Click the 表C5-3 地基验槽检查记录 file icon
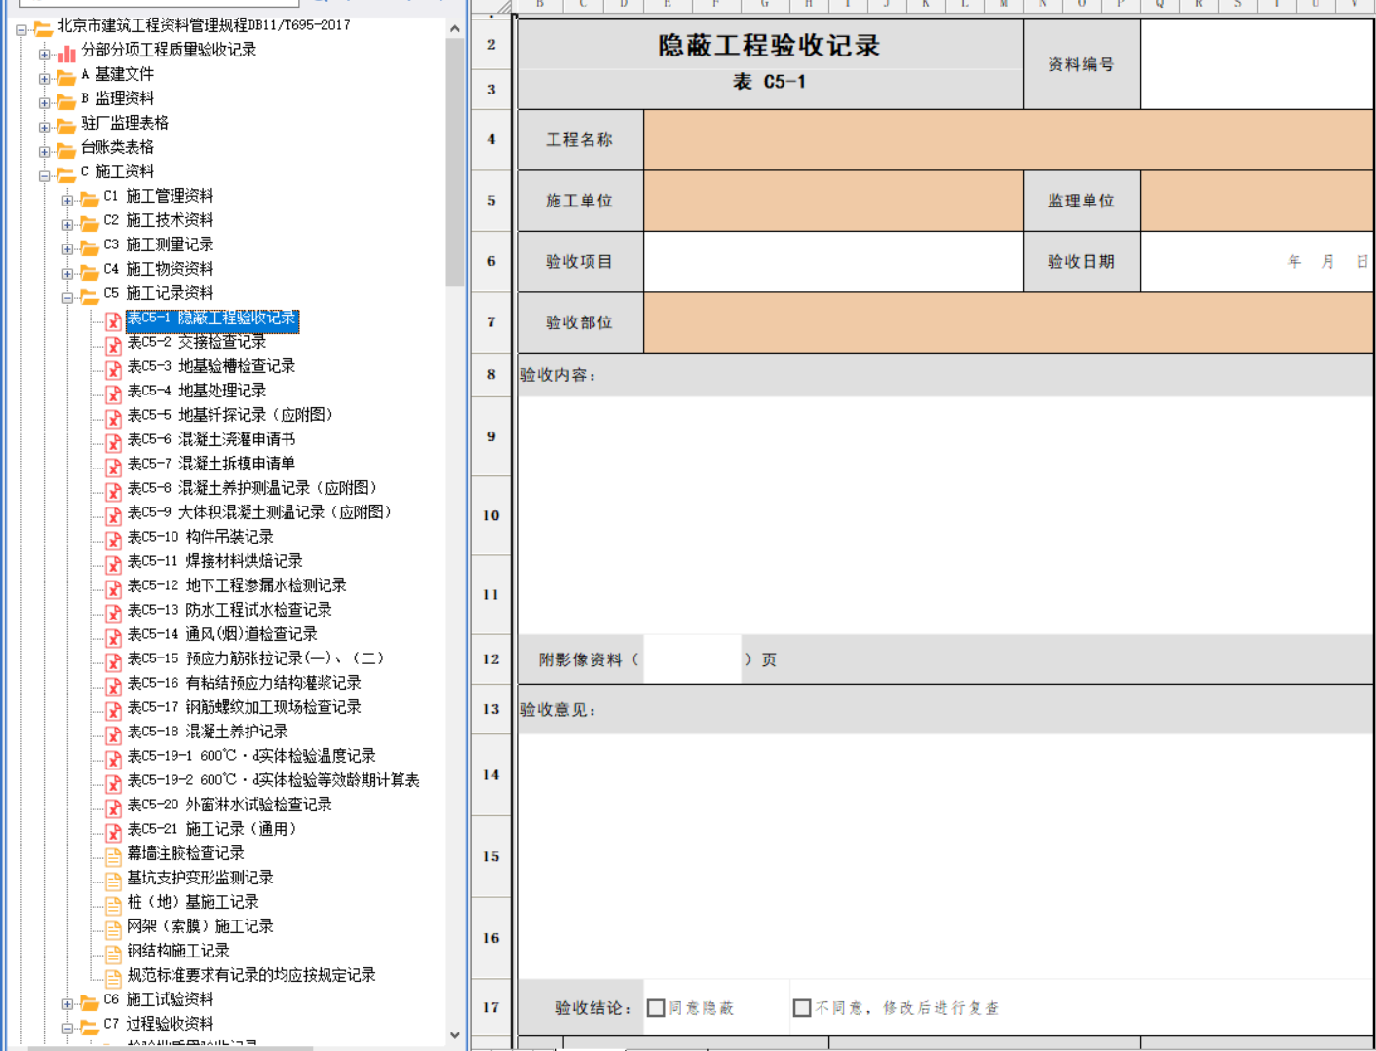Viewport: 1376px width, 1051px height. [114, 369]
